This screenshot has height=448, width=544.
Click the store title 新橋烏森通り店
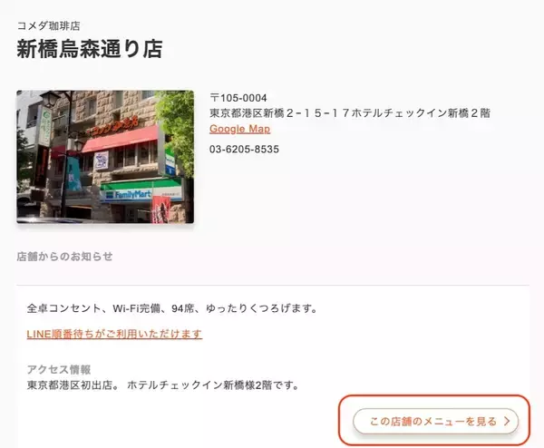[90, 49]
